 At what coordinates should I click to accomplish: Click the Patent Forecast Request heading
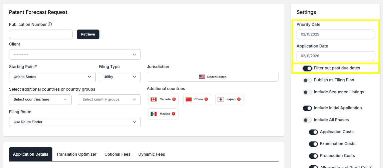(x=38, y=12)
